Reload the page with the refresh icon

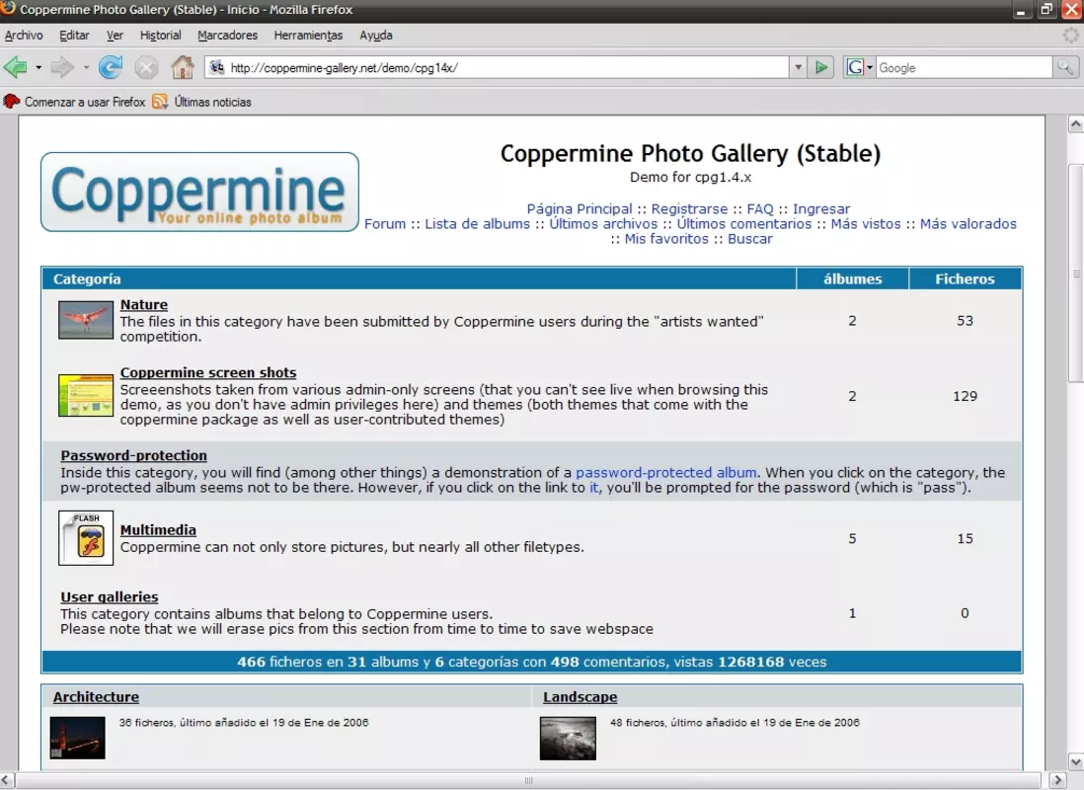[110, 67]
